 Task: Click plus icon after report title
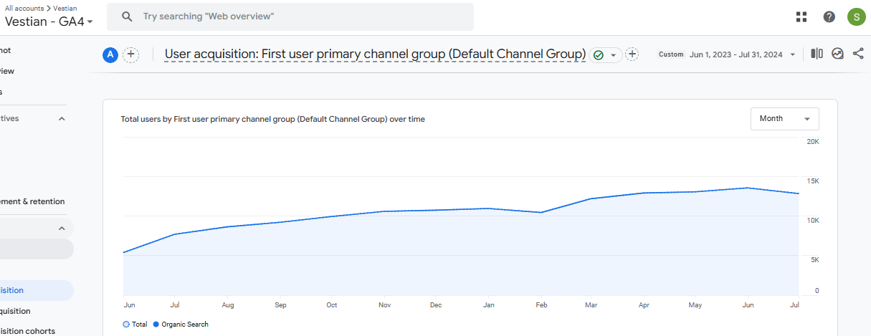click(x=632, y=54)
